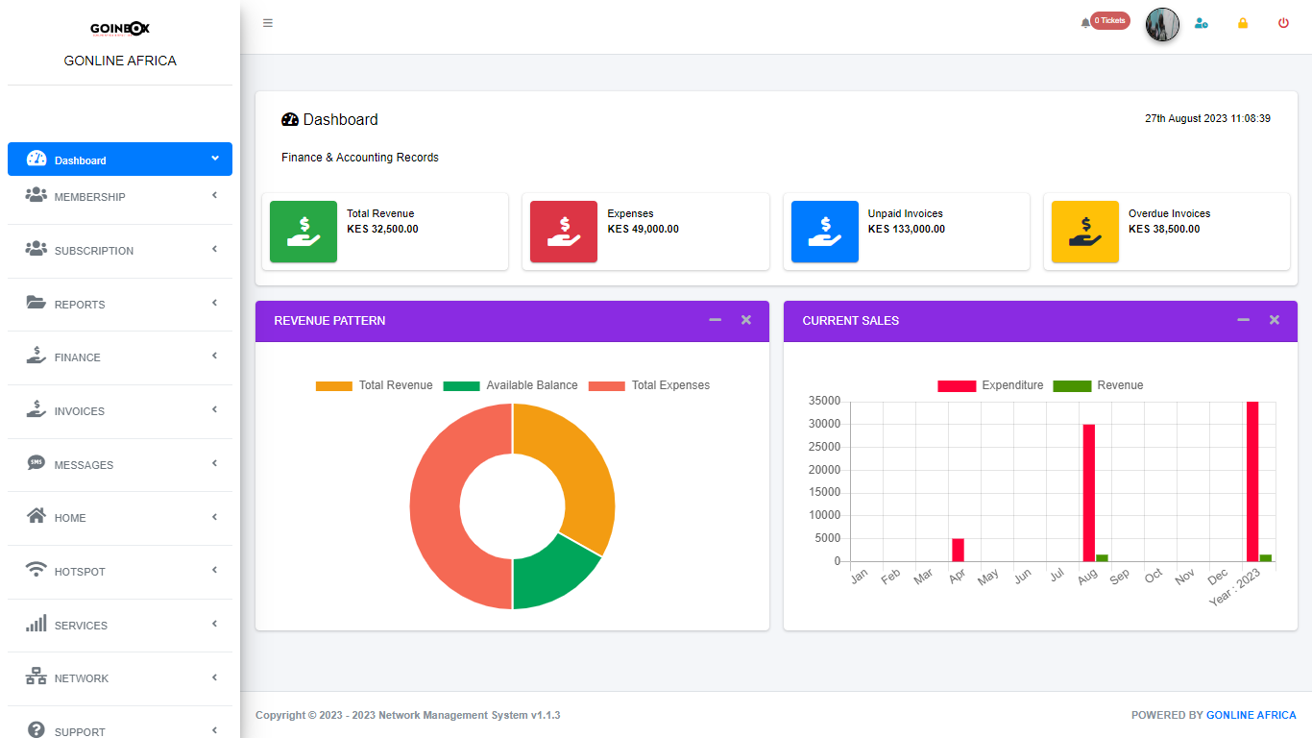This screenshot has height=738, width=1312.
Task: Expand the FINANCE menu chevron
Action: pos(214,356)
